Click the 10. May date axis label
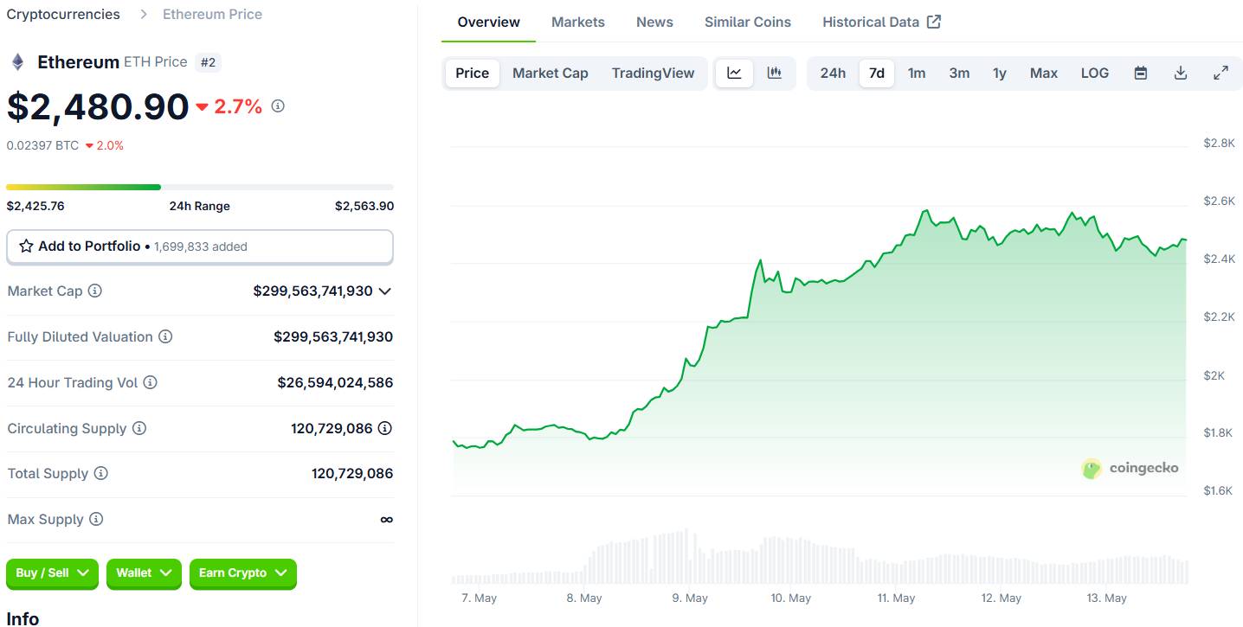This screenshot has height=627, width=1243. pyautogui.click(x=790, y=598)
